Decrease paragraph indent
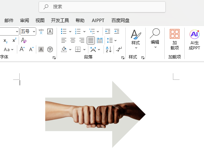Screen dimensions: 204x161 click(108, 31)
